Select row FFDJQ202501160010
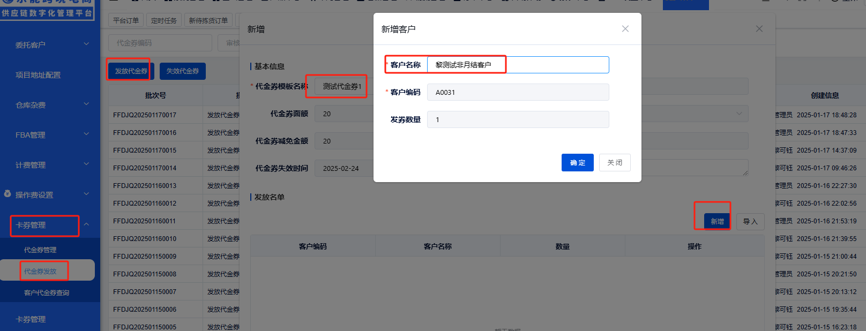 pyautogui.click(x=145, y=238)
